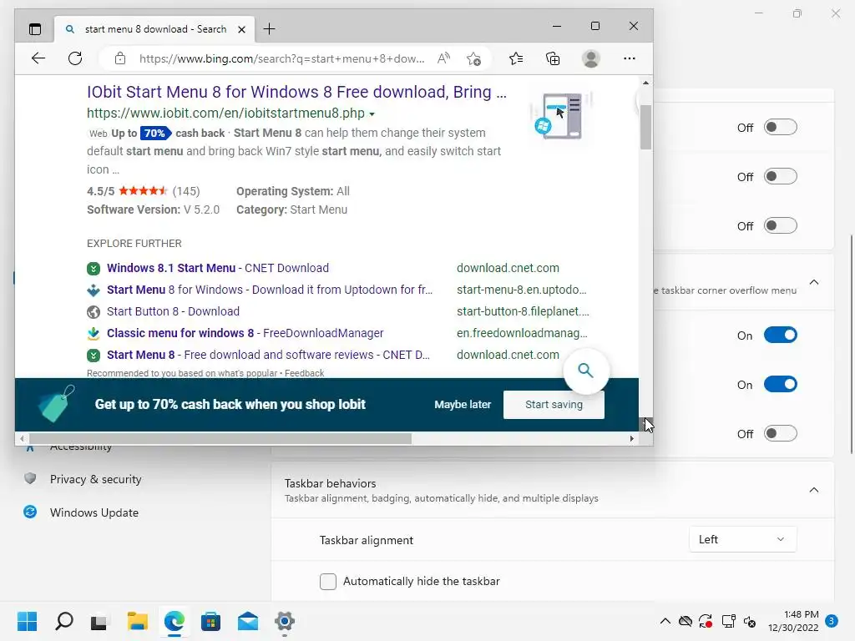Open Taskbar alignment dropdown set to Left
The width and height of the screenshot is (855, 641).
pyautogui.click(x=742, y=540)
